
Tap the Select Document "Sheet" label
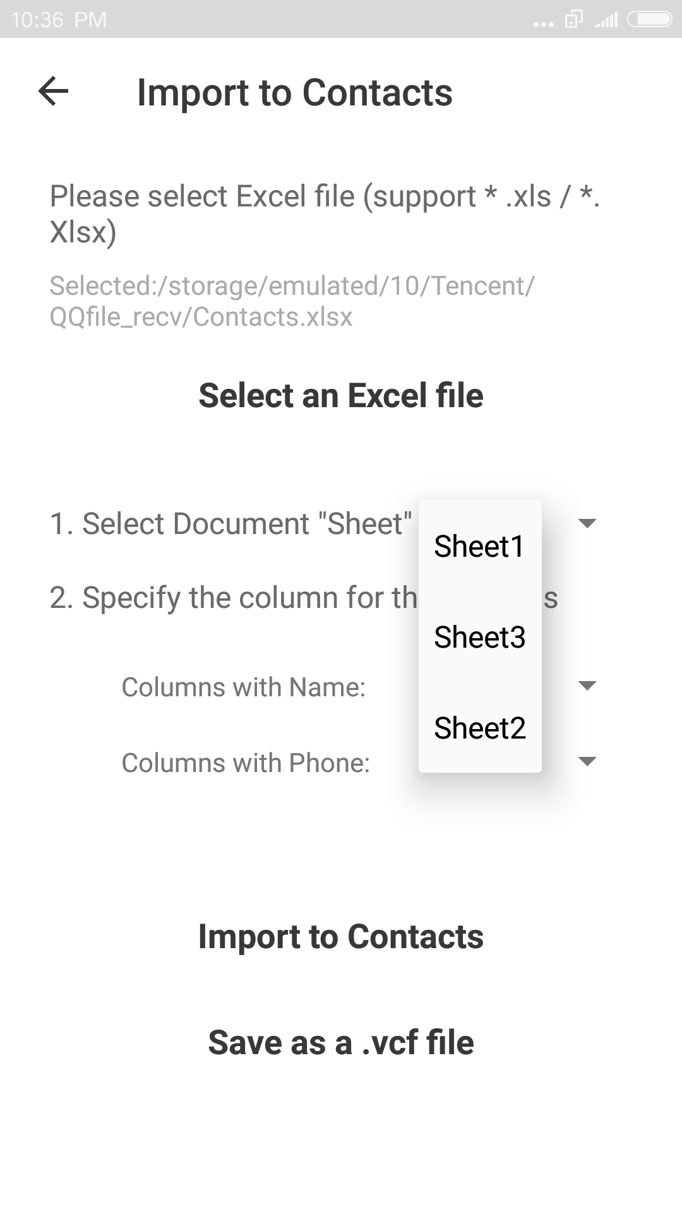click(230, 524)
